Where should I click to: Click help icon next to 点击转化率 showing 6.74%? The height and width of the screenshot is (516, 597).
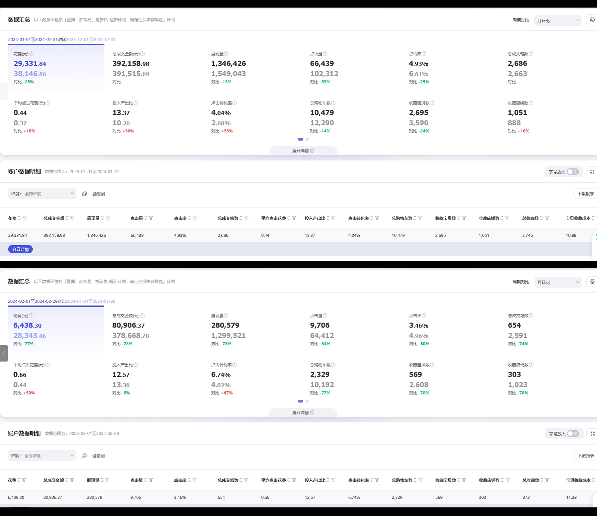click(x=234, y=365)
